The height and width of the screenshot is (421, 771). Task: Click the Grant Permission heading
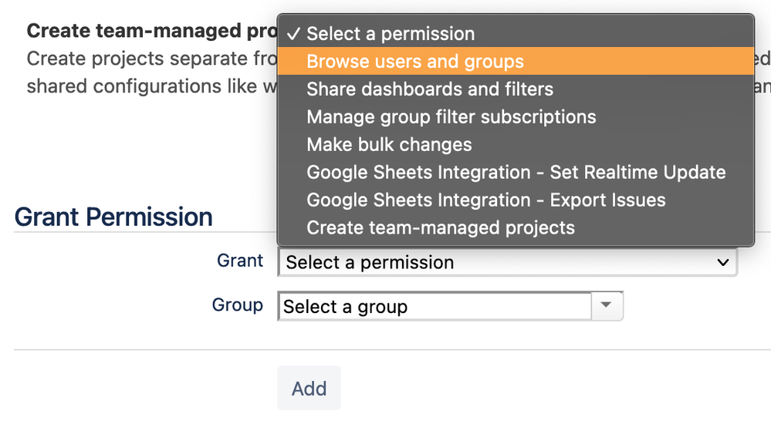(x=113, y=217)
